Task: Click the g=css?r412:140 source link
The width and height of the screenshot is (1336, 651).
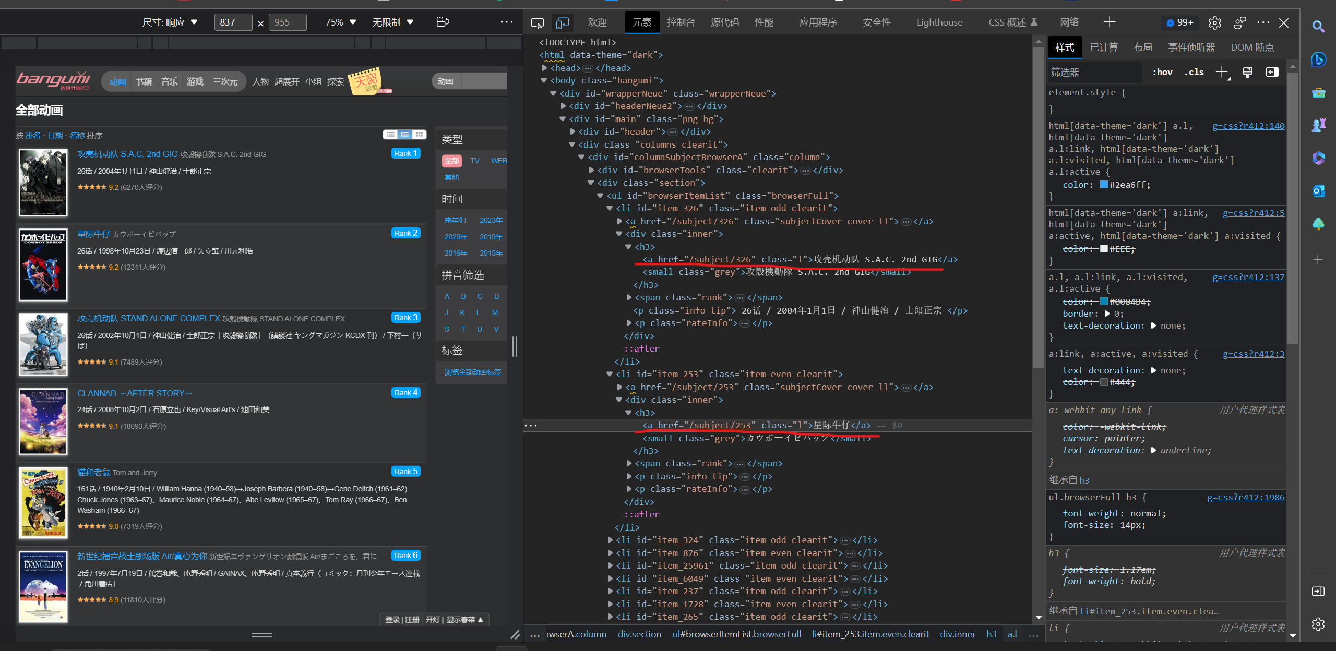Action: tap(1248, 126)
